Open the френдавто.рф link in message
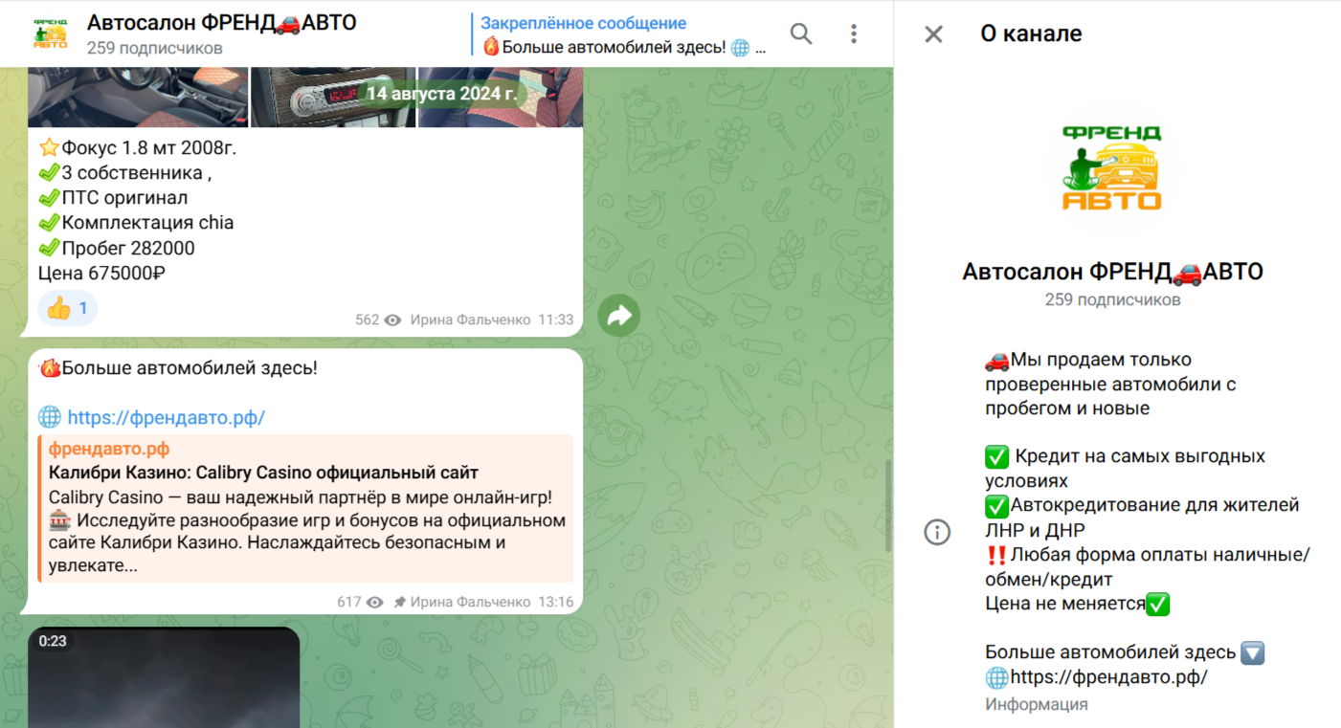 166,417
